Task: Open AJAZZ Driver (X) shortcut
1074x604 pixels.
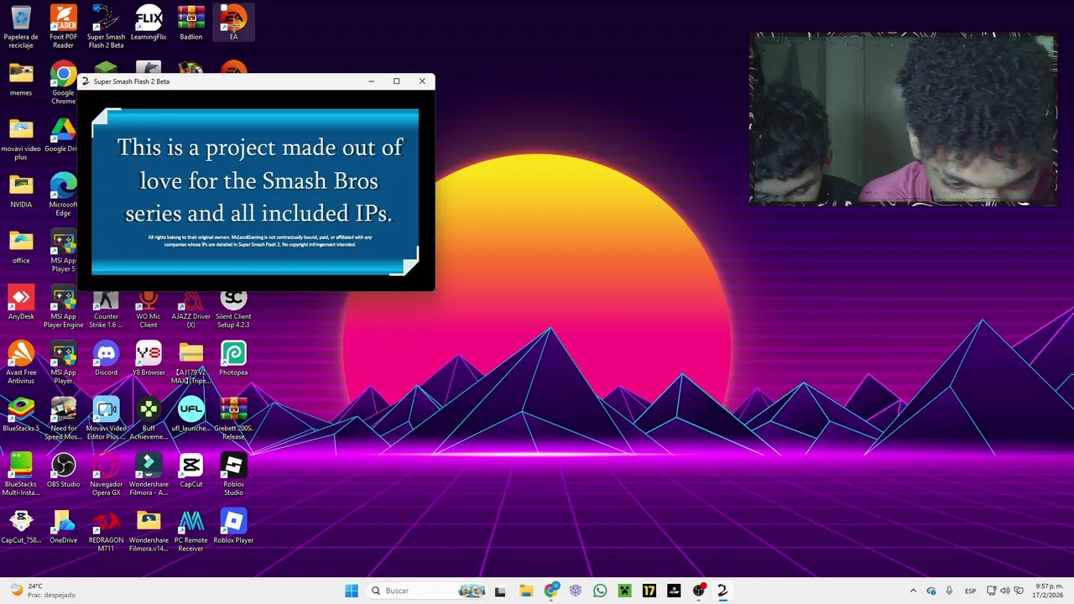Action: click(190, 309)
